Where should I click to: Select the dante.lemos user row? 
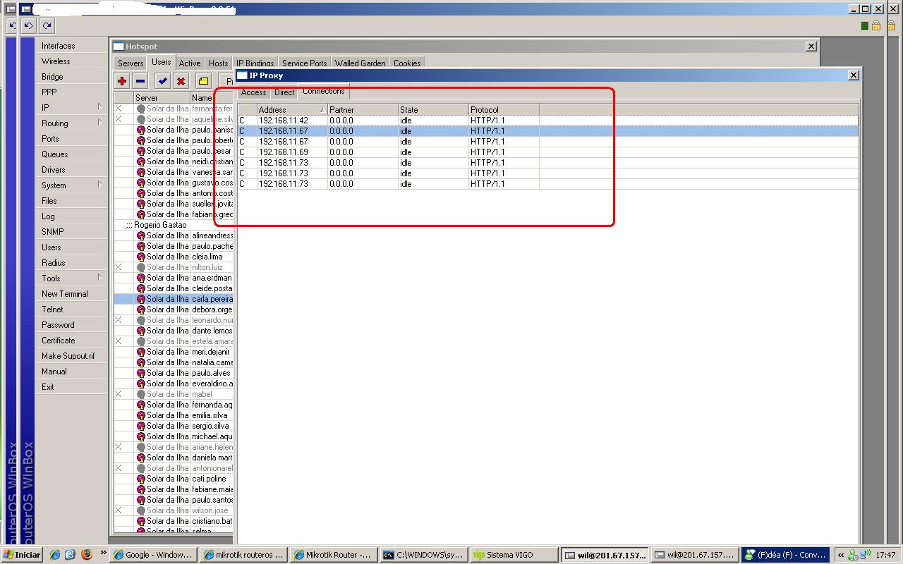[x=174, y=331]
